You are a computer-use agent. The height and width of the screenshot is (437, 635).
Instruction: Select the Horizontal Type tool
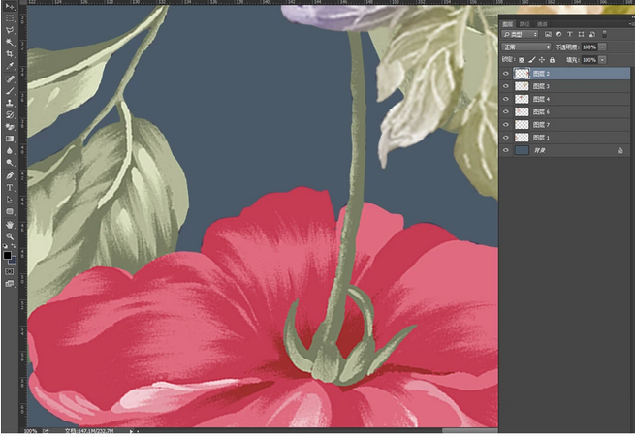tap(10, 187)
